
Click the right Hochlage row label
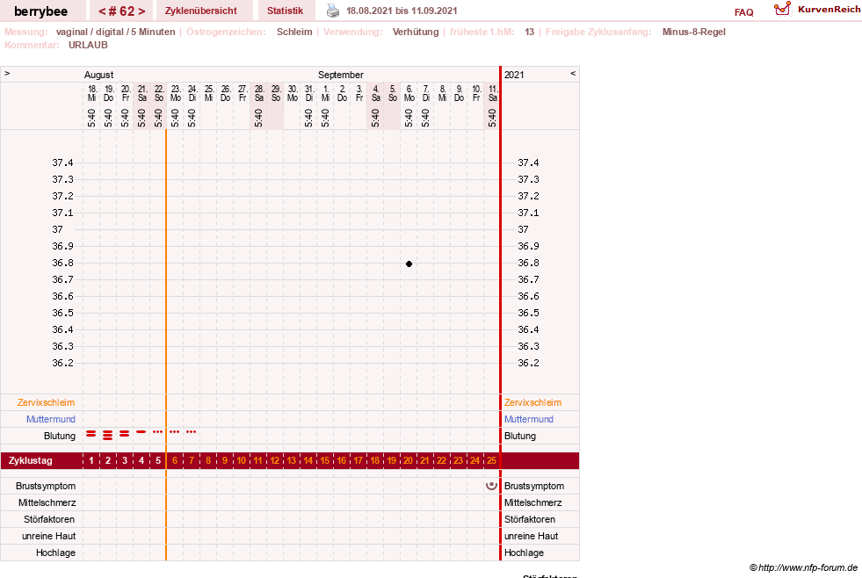tap(524, 553)
